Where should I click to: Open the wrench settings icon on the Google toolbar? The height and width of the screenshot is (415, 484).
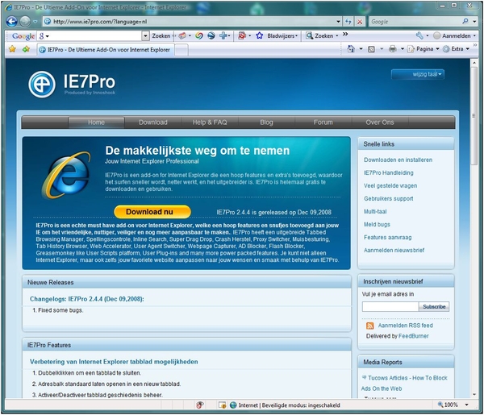point(419,35)
